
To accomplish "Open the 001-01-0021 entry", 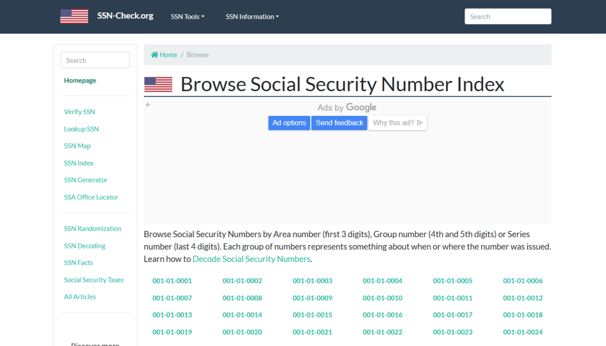I will pos(312,332).
